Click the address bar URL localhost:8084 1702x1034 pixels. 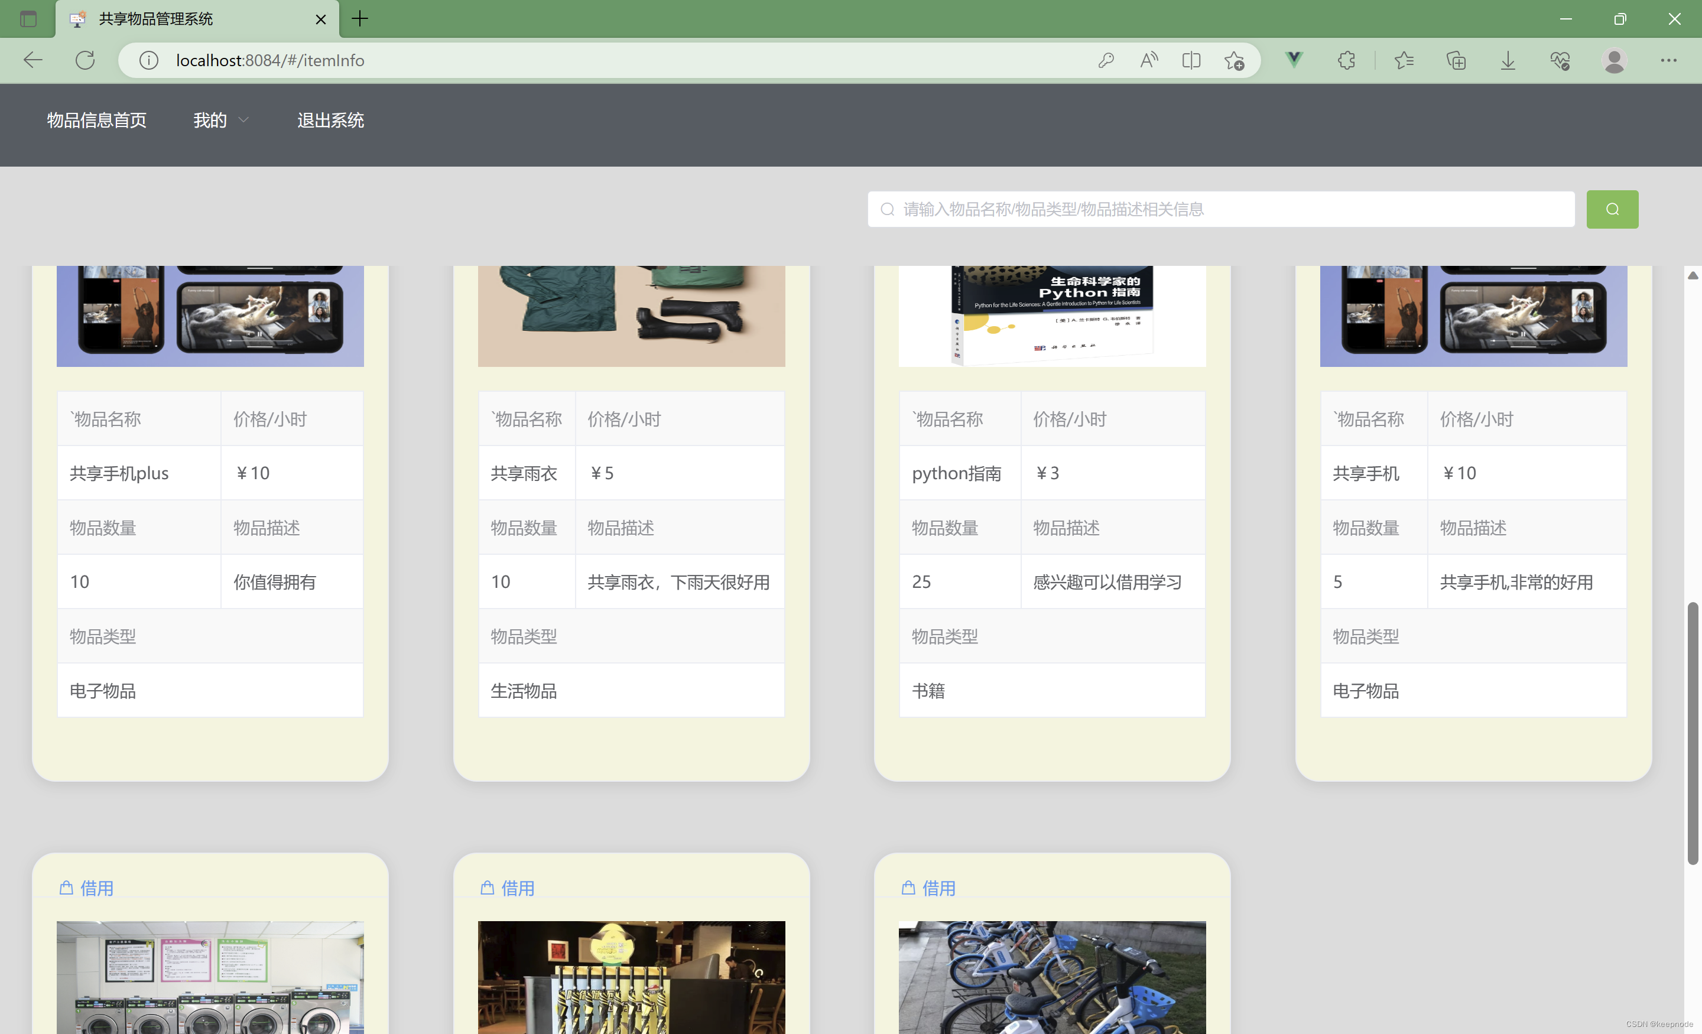270,60
